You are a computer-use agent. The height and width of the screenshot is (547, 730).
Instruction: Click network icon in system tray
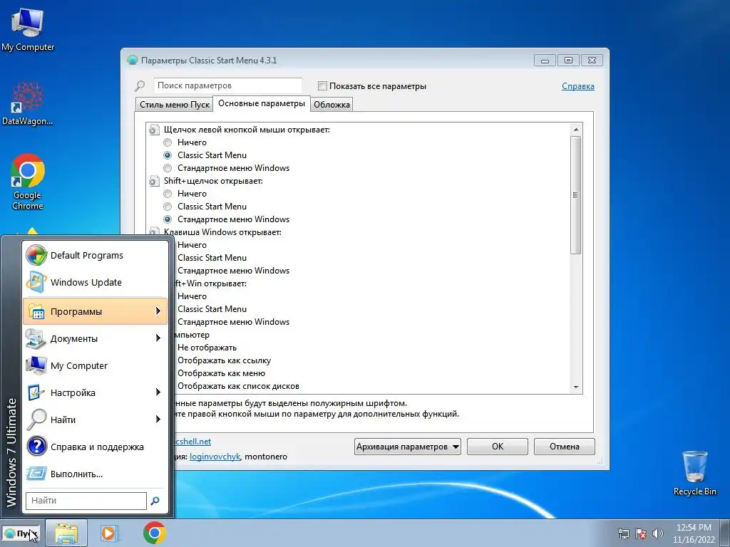[x=623, y=533]
